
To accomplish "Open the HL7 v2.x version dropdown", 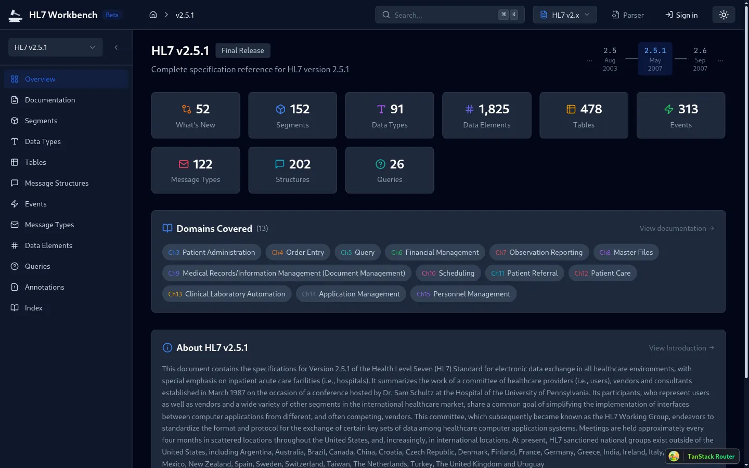I will pyautogui.click(x=565, y=15).
